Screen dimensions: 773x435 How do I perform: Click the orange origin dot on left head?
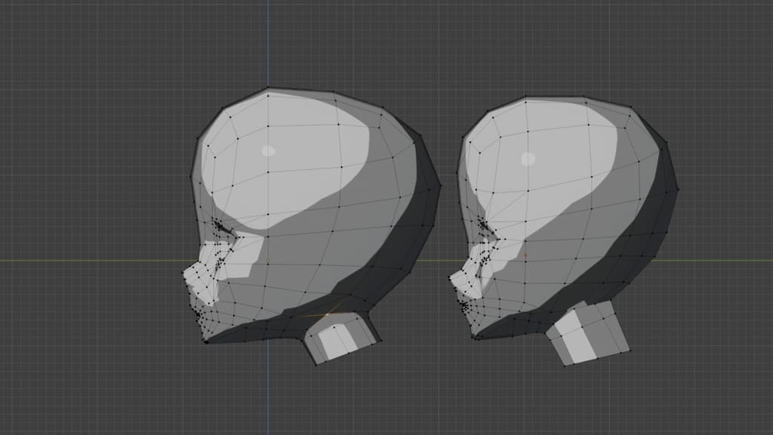[x=267, y=260]
